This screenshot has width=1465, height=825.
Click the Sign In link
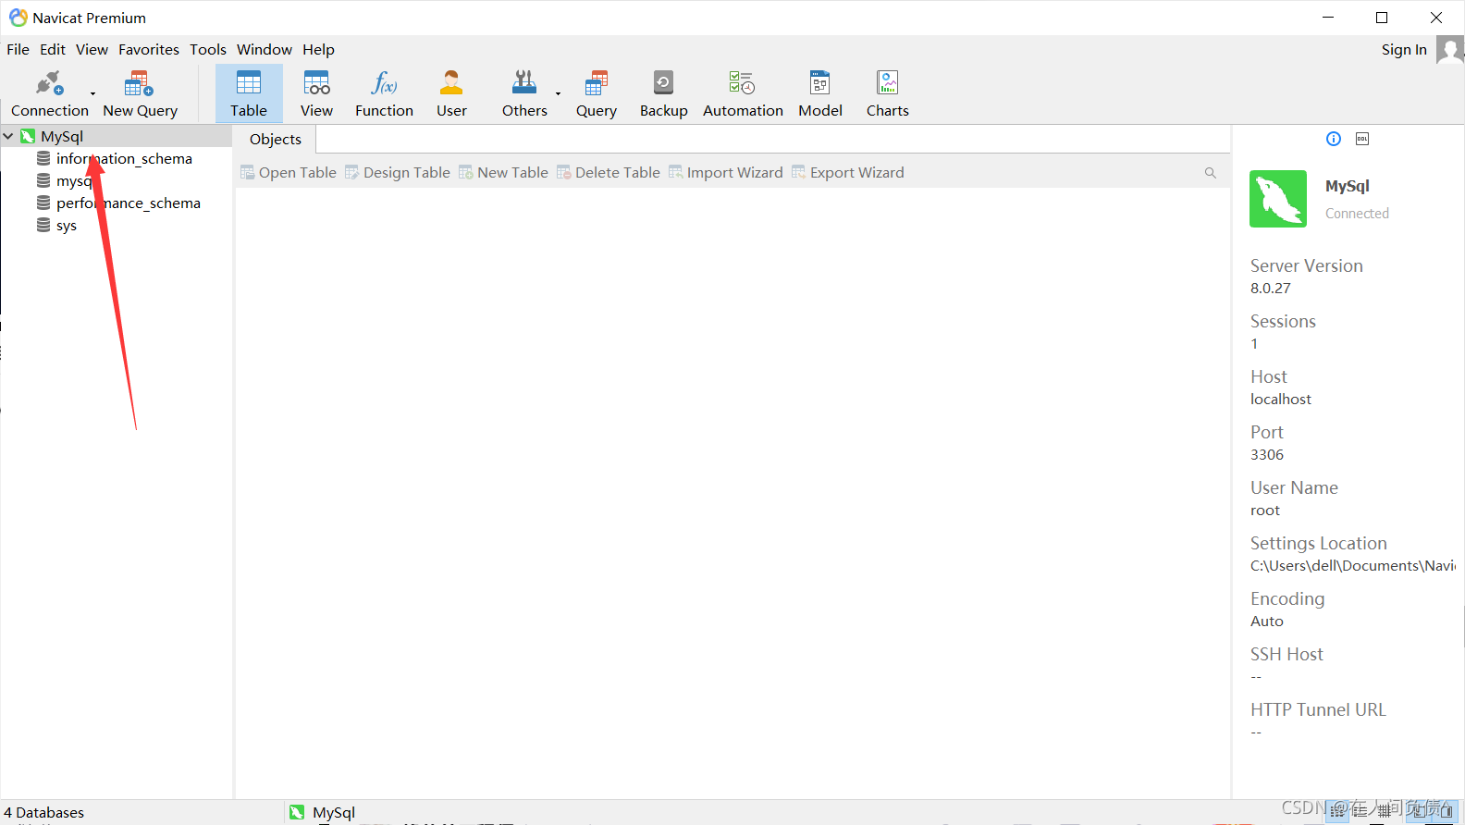[x=1404, y=50]
